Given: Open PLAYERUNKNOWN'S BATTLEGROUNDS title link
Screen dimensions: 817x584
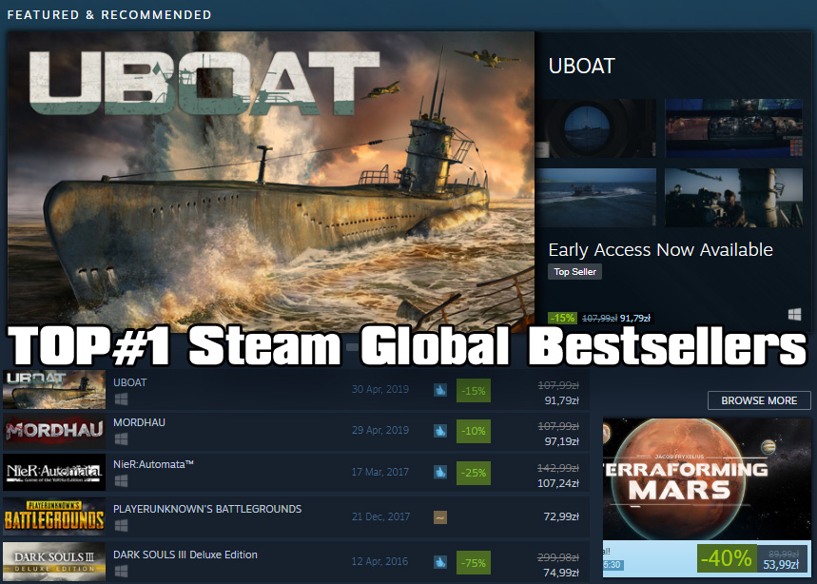Looking at the screenshot, I should 207,509.
